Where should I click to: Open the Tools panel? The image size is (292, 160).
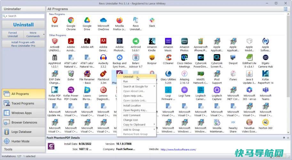(23, 149)
